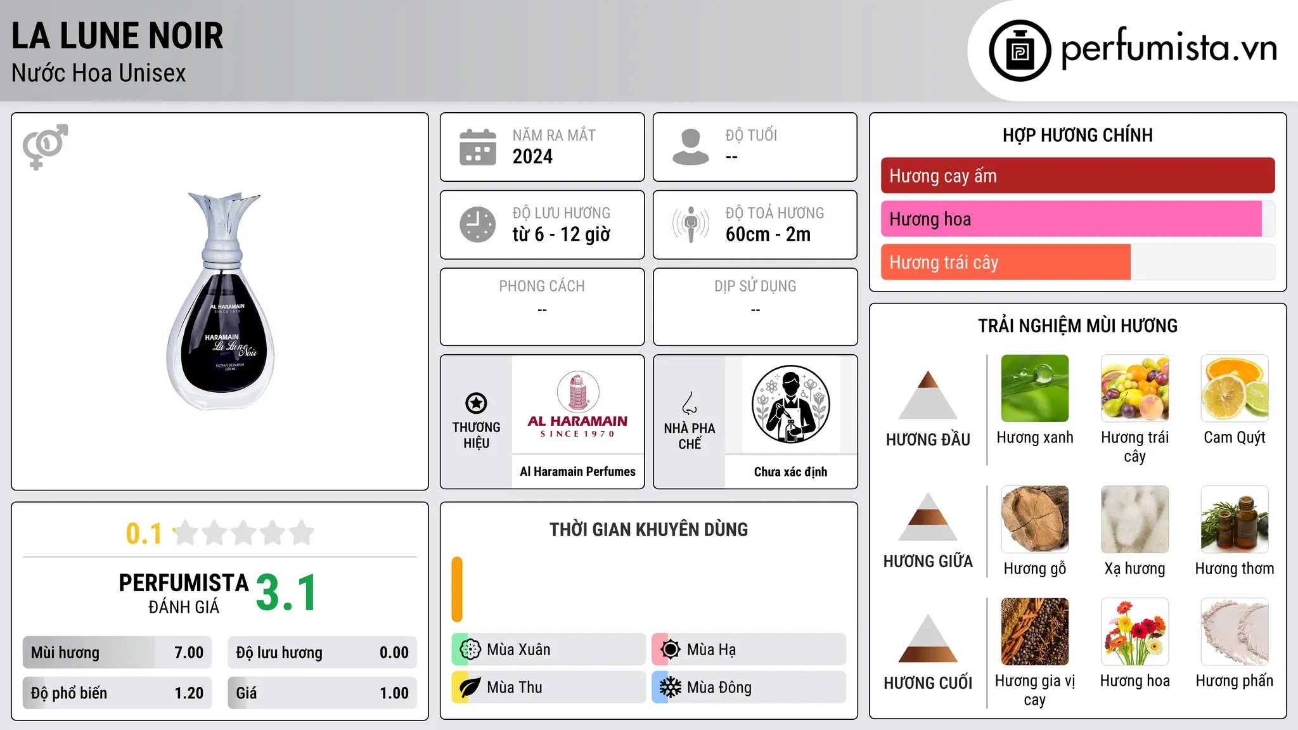
Task: Click the Giá 1.00 score row
Action: (322, 693)
